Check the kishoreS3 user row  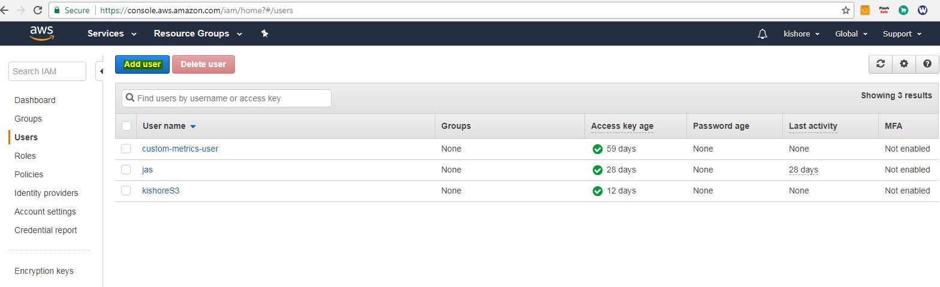coord(126,191)
